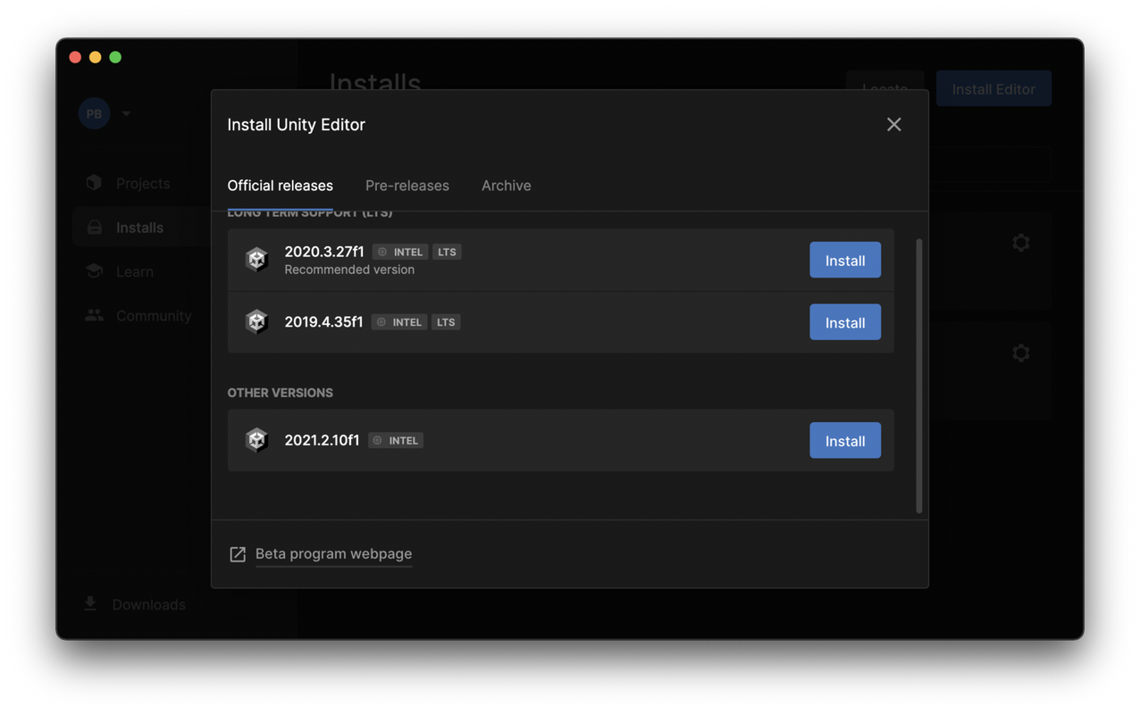Click the dialog's vertical scrollbar
This screenshot has height=714, width=1140.
[918, 376]
